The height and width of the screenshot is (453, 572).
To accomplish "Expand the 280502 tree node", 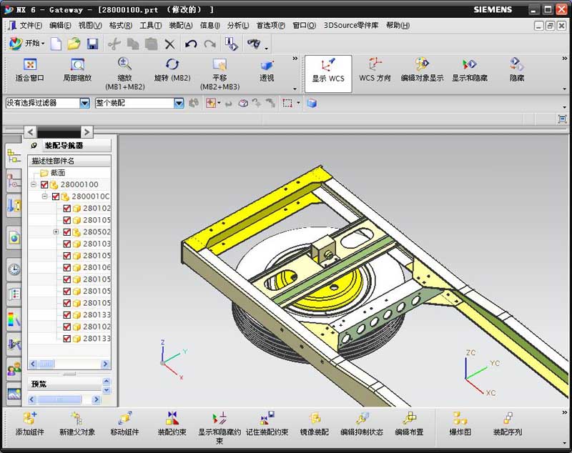I will tap(56, 232).
